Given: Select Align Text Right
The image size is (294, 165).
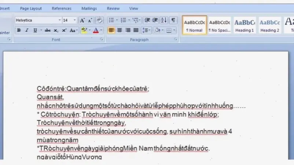Looking at the screenshot, I should click(x=128, y=30).
